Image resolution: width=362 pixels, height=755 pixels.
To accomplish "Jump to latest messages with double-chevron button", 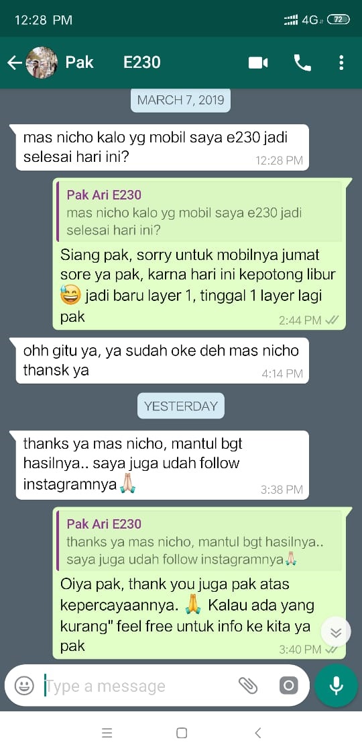I will (336, 631).
